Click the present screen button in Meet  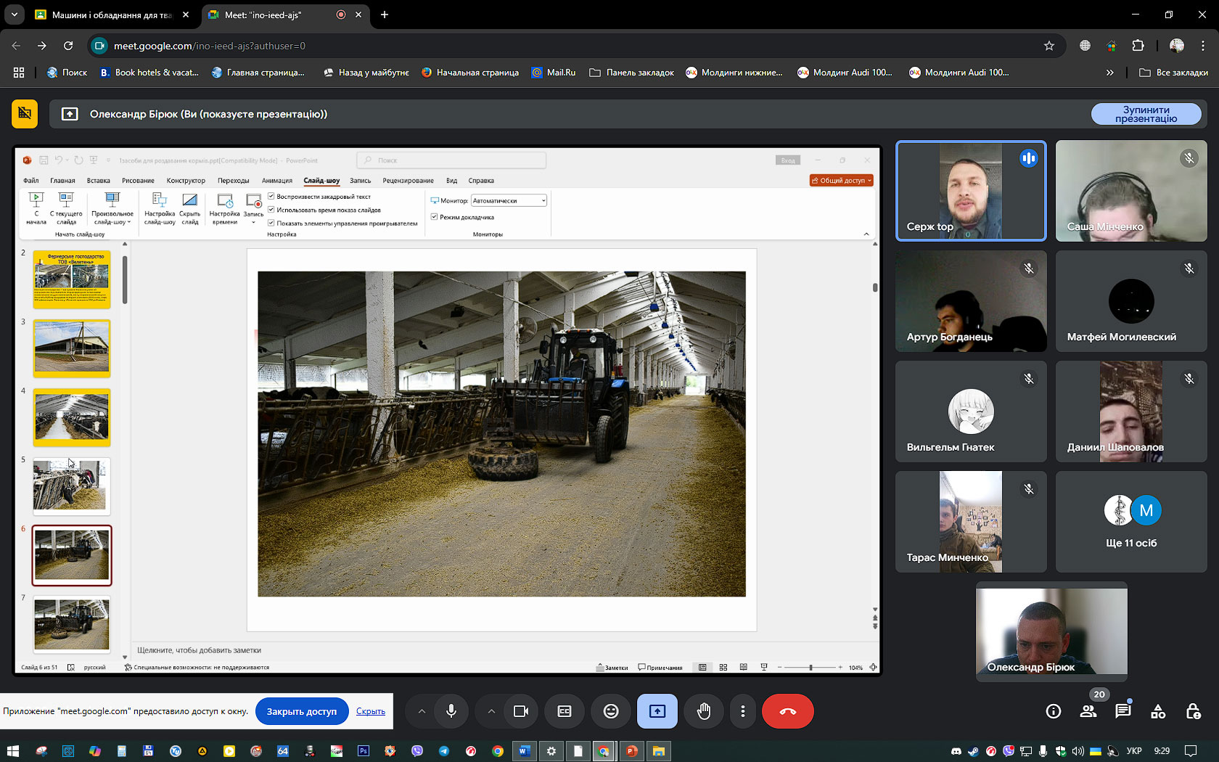[657, 711]
